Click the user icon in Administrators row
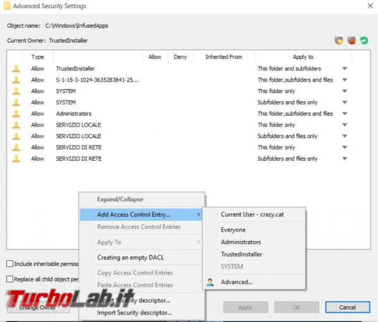378x322 pixels. click(16, 114)
